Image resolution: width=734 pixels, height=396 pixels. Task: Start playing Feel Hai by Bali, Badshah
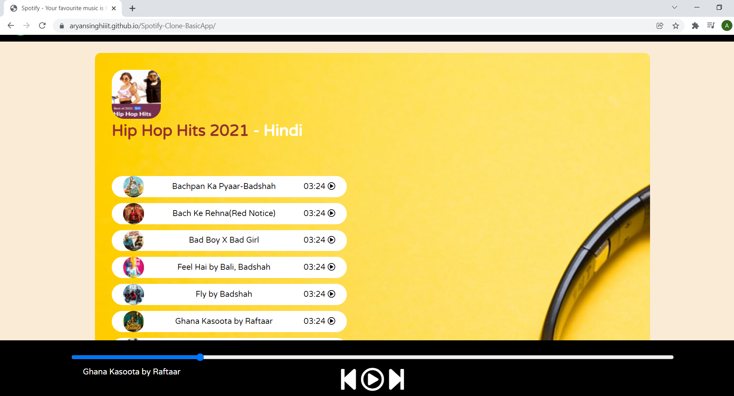331,267
